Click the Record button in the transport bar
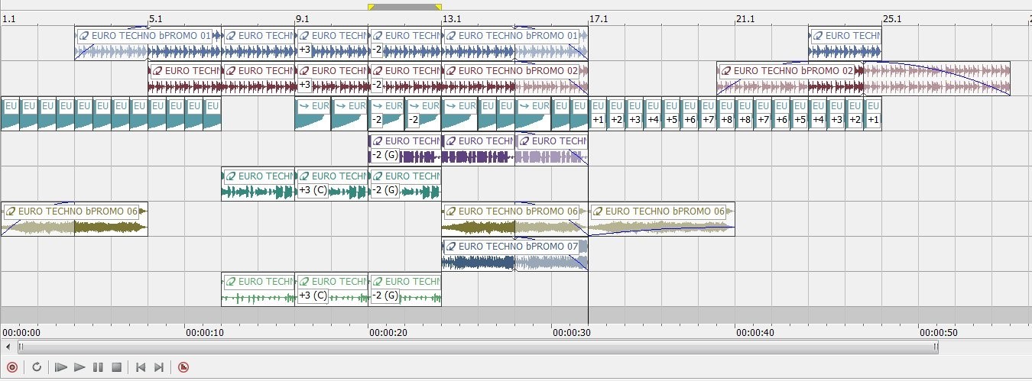 click(11, 367)
